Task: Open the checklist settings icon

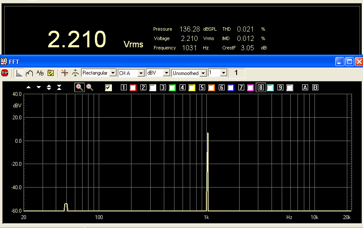Action: pos(50,73)
